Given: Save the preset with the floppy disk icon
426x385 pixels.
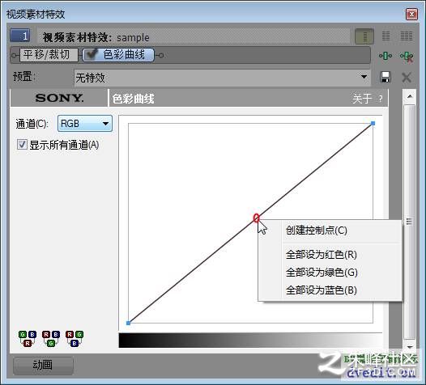Looking at the screenshot, I should 385,78.
